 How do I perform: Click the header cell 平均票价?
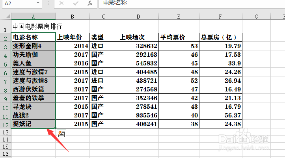point(179,37)
